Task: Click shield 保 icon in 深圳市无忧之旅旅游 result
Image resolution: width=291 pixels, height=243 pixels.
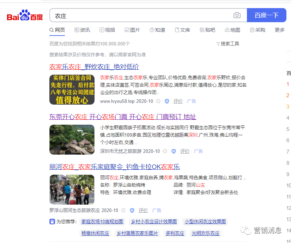Action: [174, 151]
